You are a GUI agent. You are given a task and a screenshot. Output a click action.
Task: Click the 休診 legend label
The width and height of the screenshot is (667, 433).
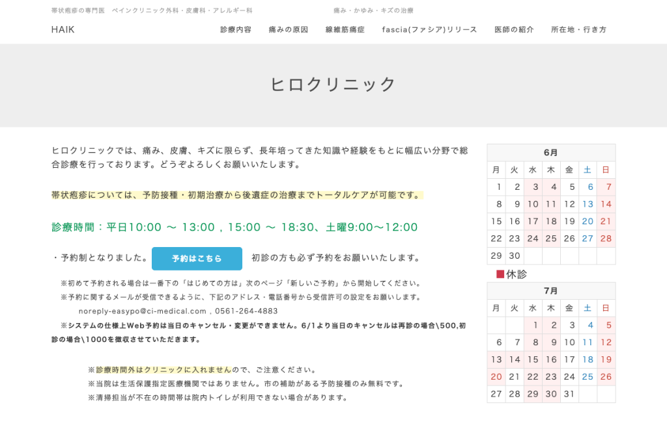tap(517, 274)
